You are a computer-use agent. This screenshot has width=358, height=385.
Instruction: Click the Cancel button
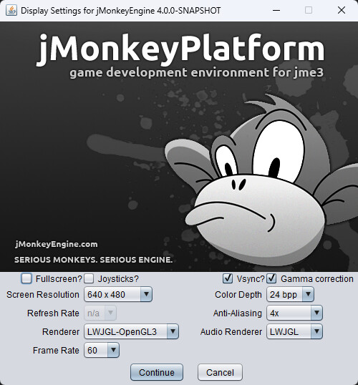(220, 373)
